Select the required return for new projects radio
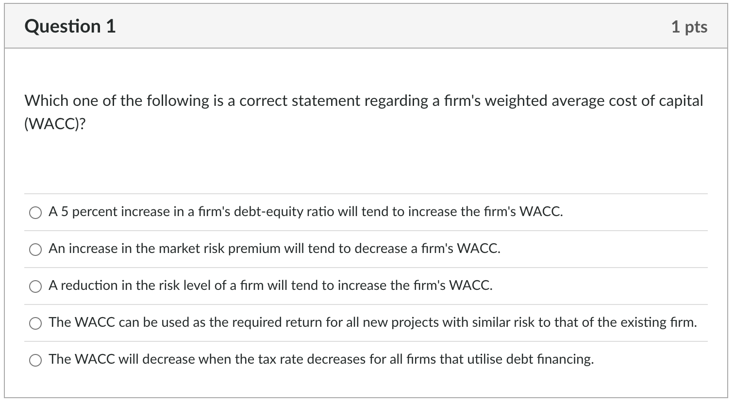This screenshot has width=734, height=404. 35,323
